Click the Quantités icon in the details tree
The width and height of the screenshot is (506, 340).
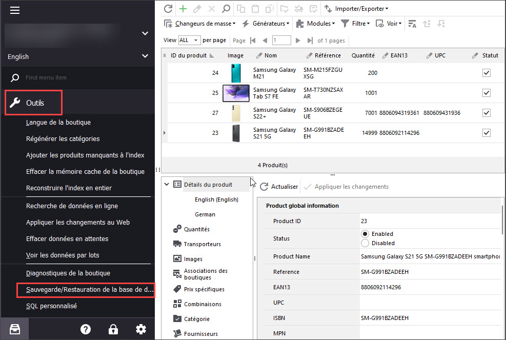(177, 229)
